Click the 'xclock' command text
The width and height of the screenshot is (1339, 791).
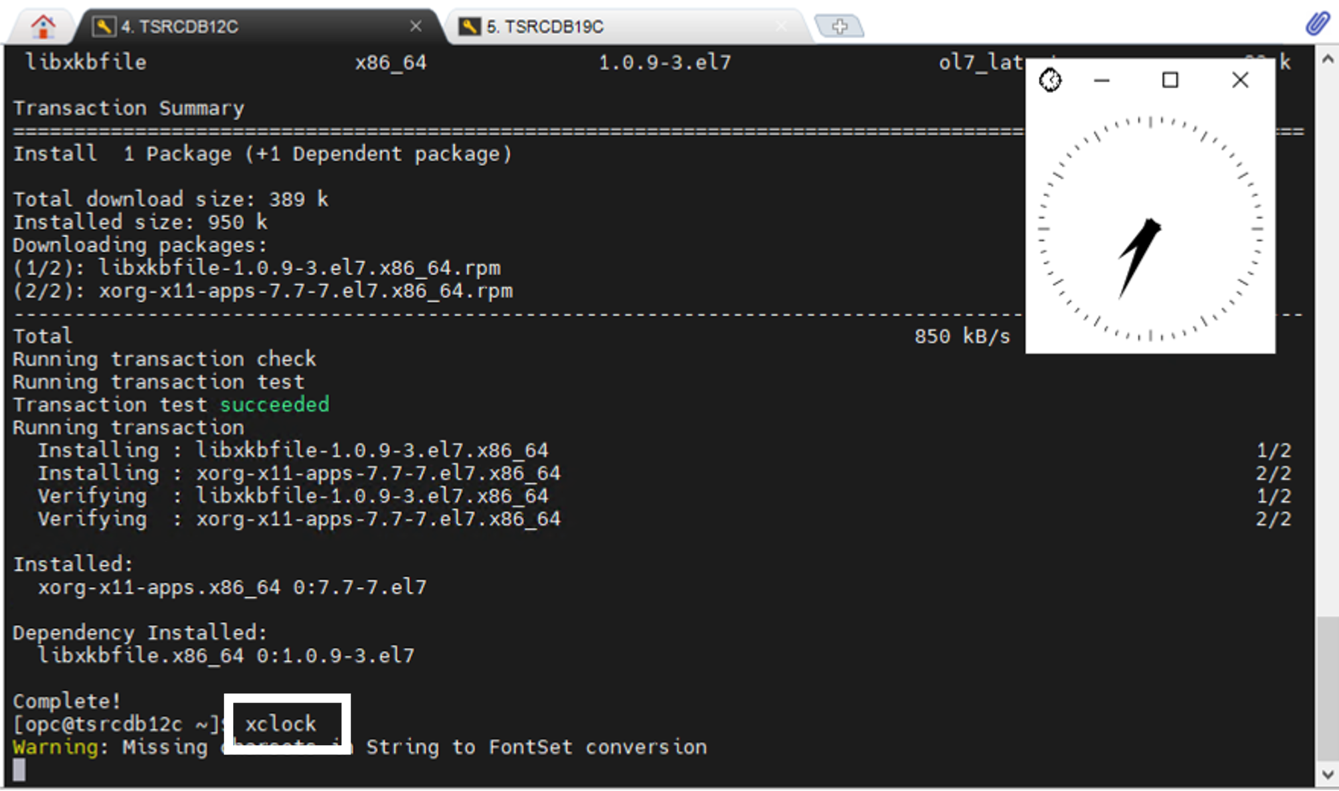click(280, 724)
